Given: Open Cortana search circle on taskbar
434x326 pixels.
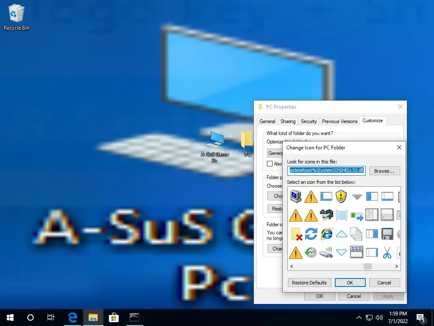Looking at the screenshot, I should 31,318.
